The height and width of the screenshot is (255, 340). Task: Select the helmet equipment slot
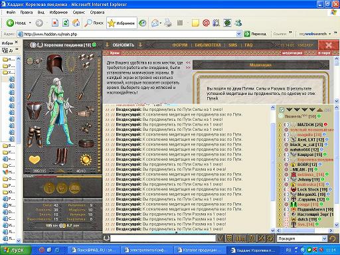click(54, 64)
